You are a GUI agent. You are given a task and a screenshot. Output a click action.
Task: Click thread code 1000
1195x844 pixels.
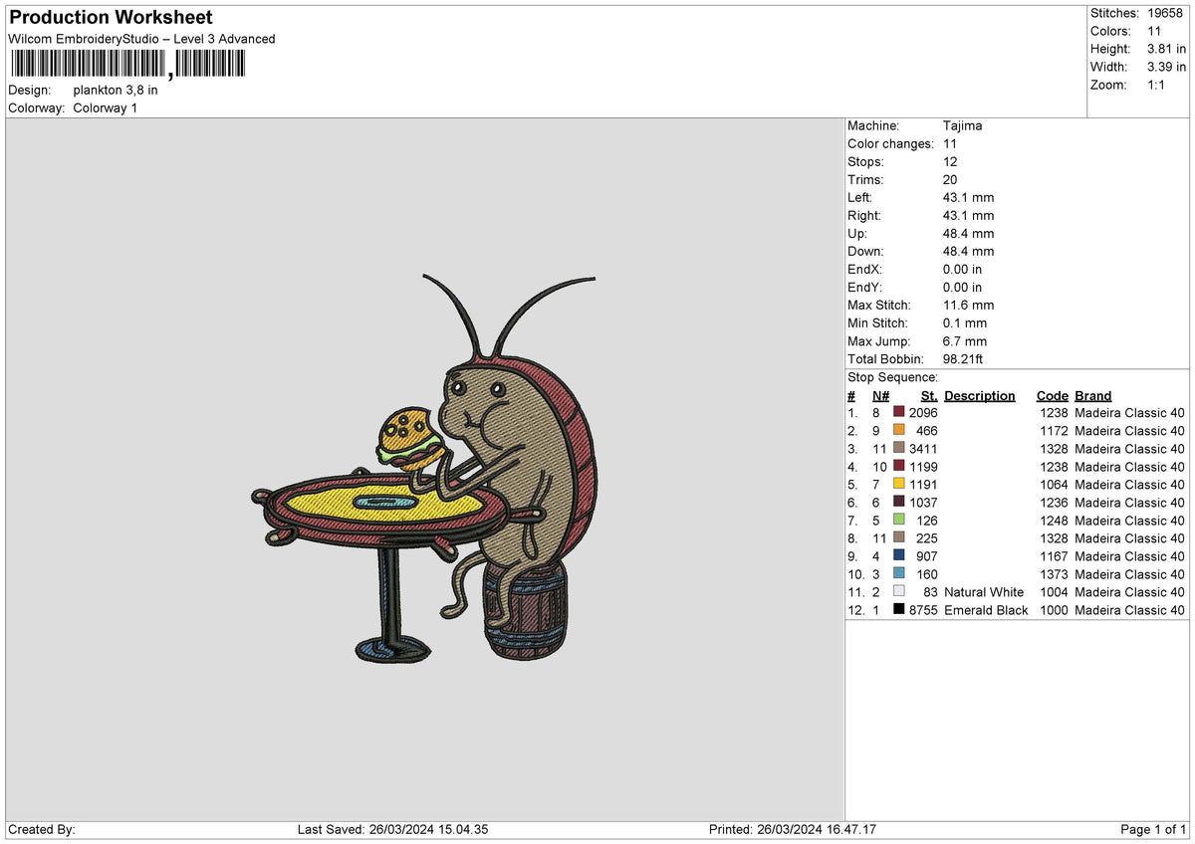pos(1053,609)
